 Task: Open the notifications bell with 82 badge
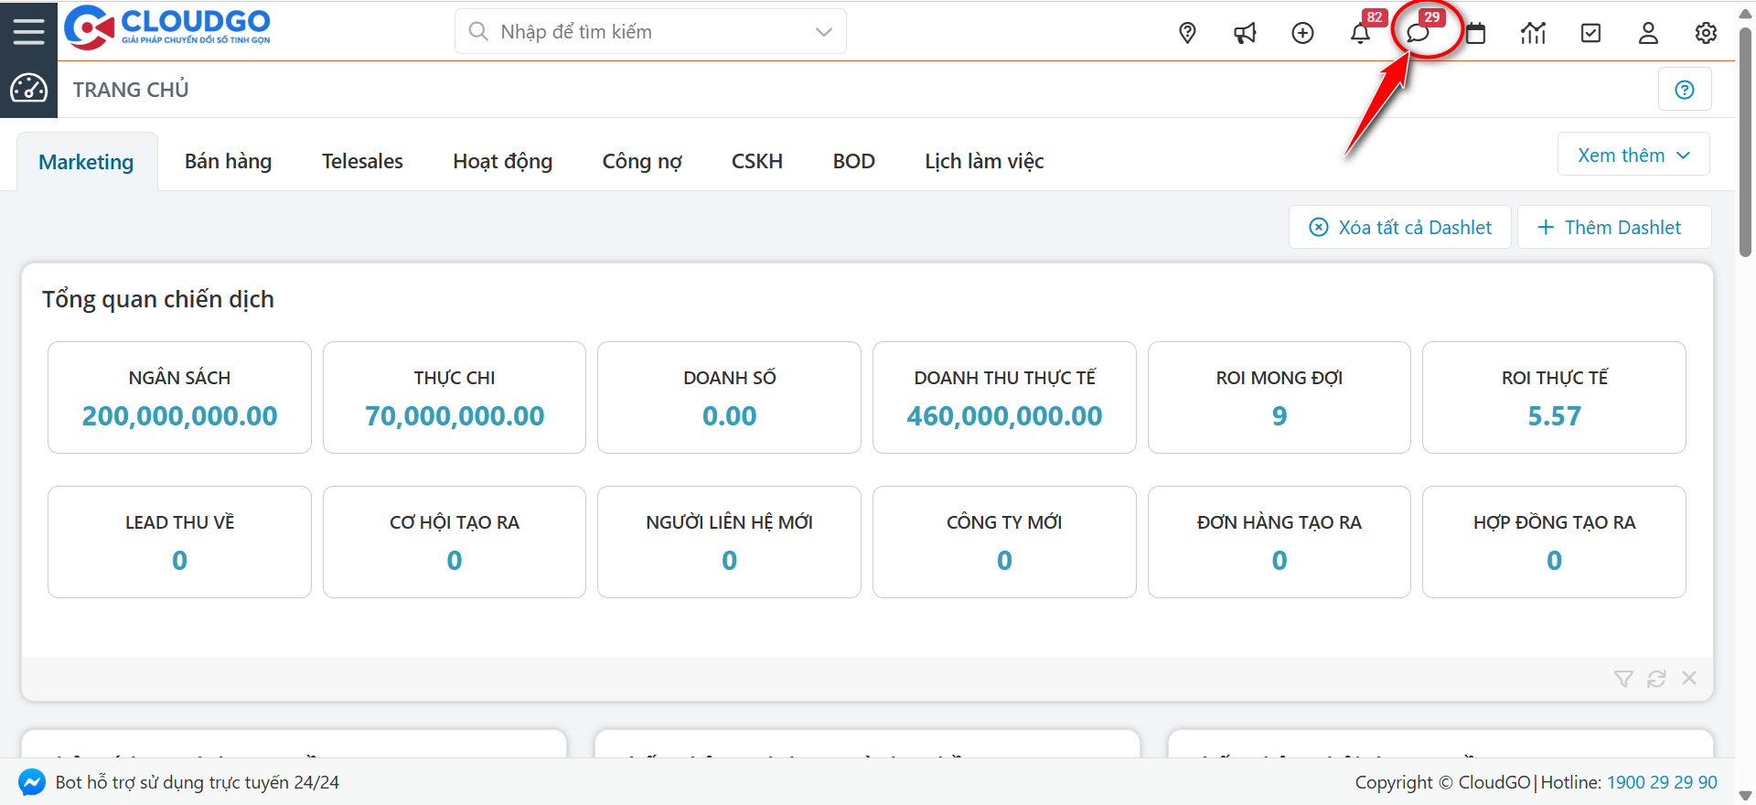pyautogui.click(x=1360, y=33)
